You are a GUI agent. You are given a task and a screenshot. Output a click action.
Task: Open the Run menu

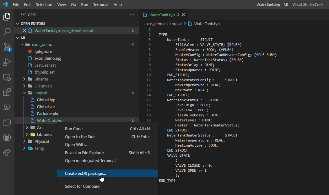pyautogui.click(x=84, y=4)
